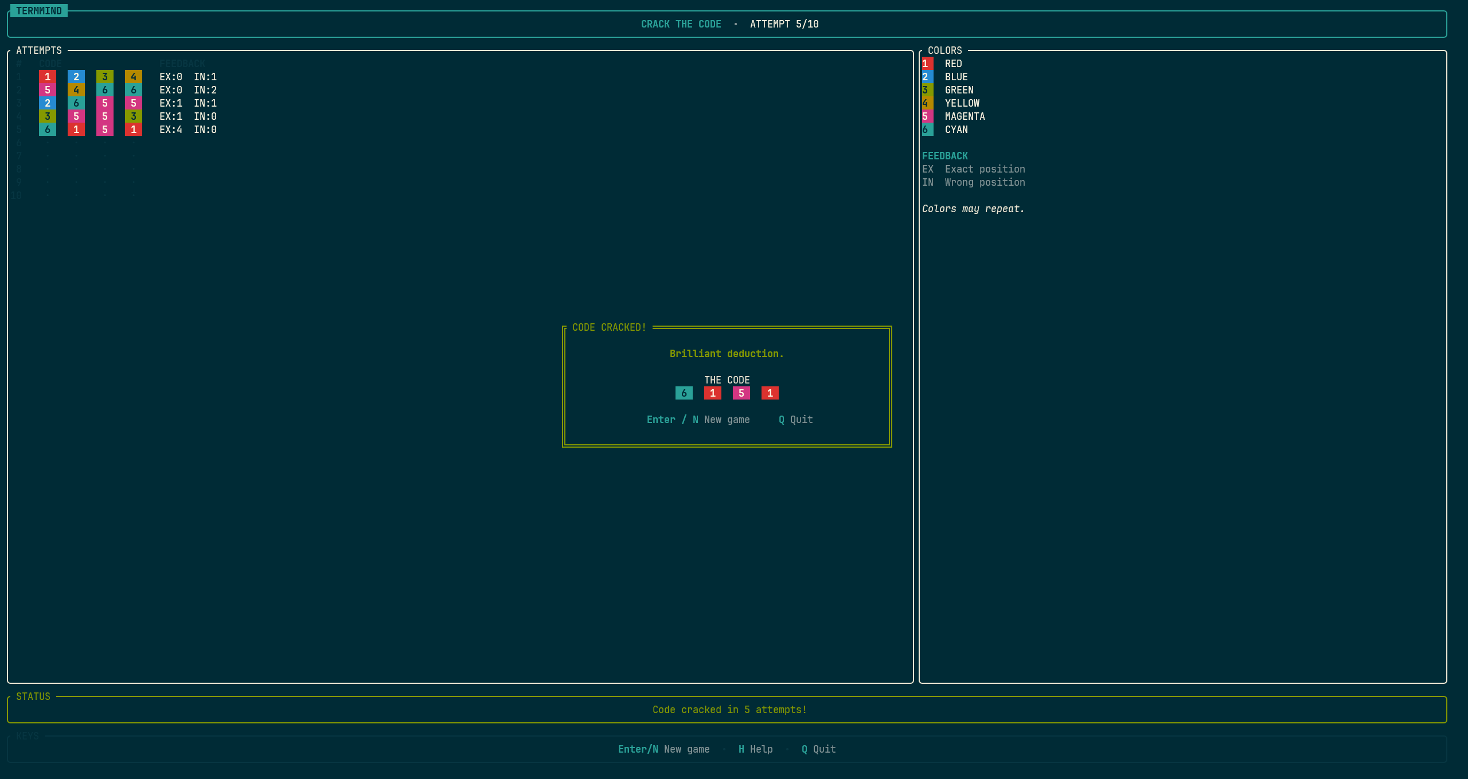Click 'Enter / N New game' in dialog
Viewport: 1468px width, 779px height.
[x=698, y=420]
